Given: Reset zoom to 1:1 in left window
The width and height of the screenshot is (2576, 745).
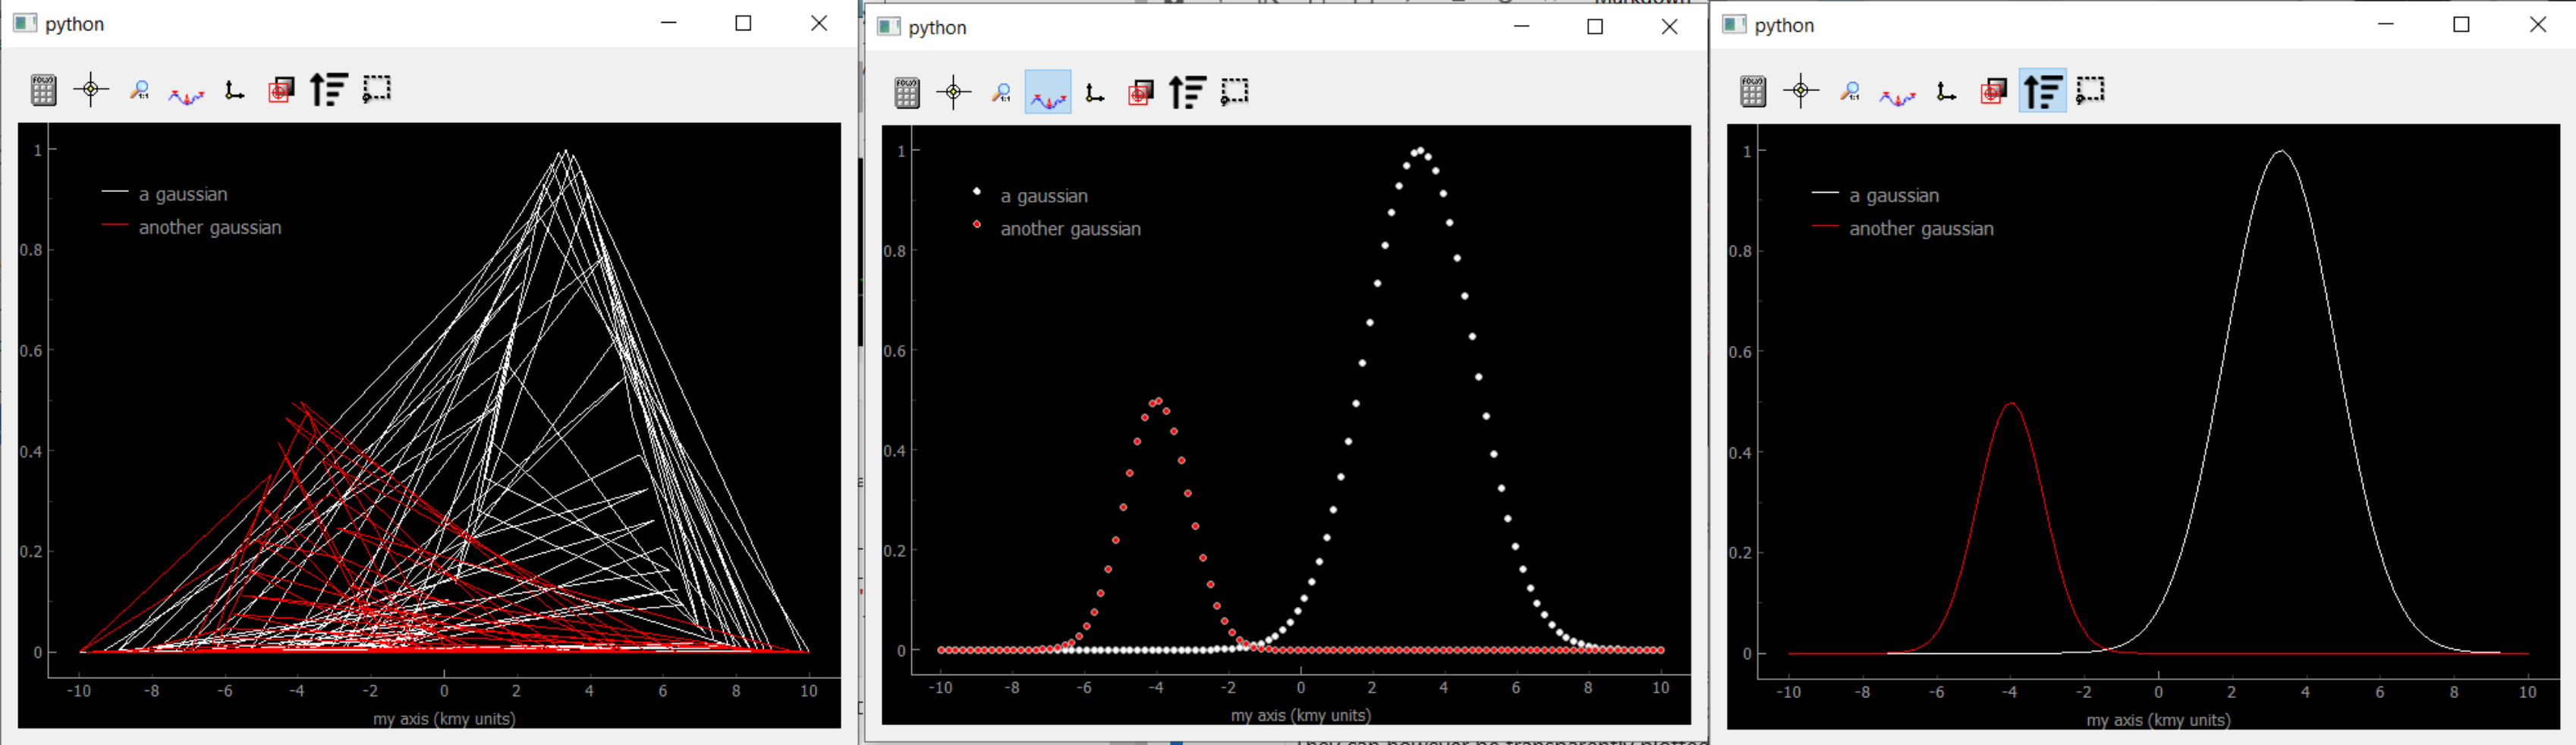Looking at the screenshot, I should point(139,91).
